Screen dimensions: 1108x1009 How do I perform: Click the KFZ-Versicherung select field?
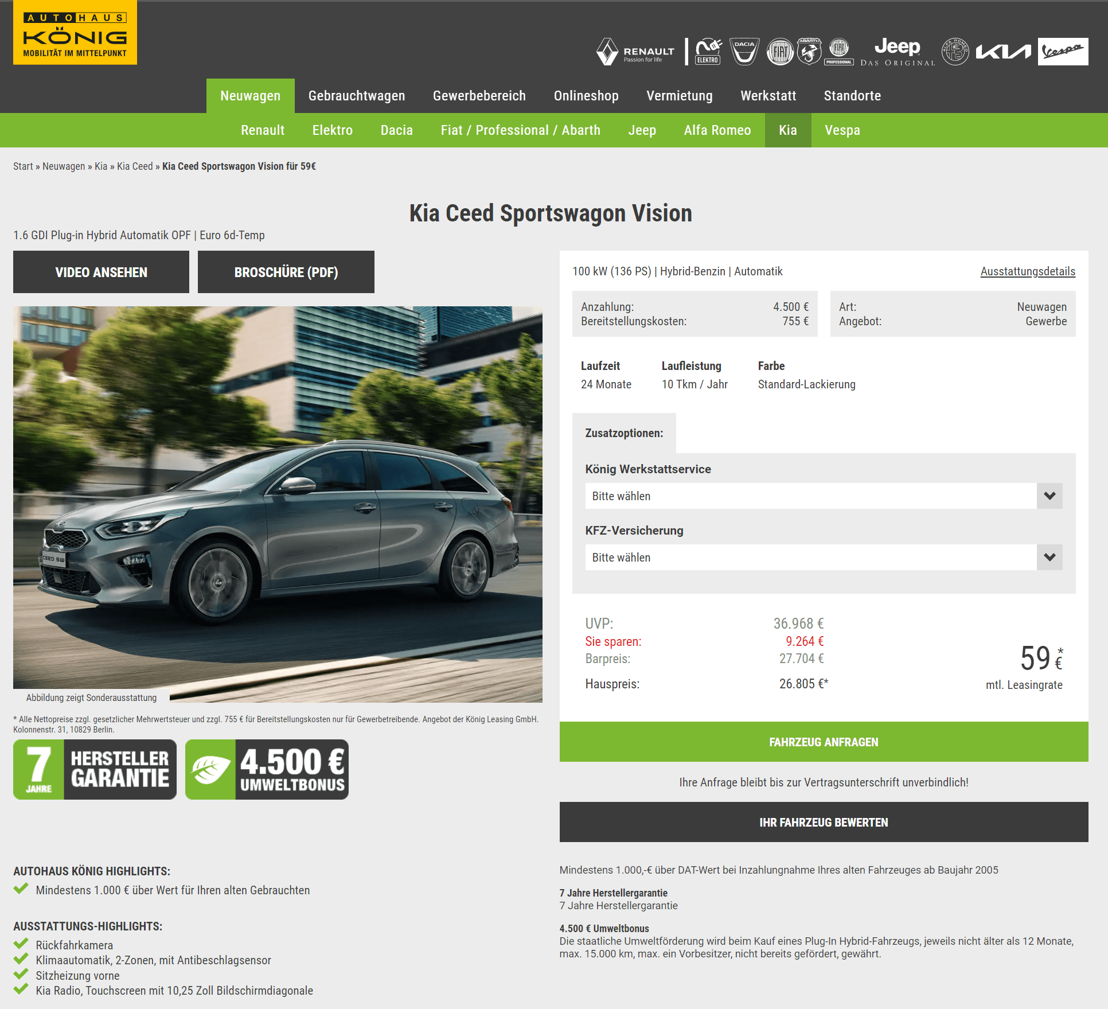point(824,557)
